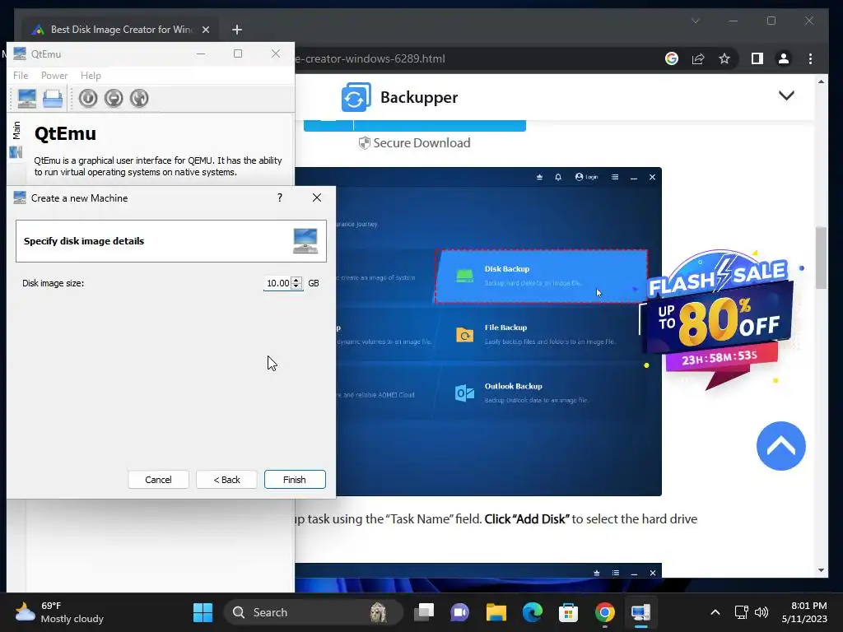
Task: Click the scrollbar down arrow on webpage
Action: 821,570
